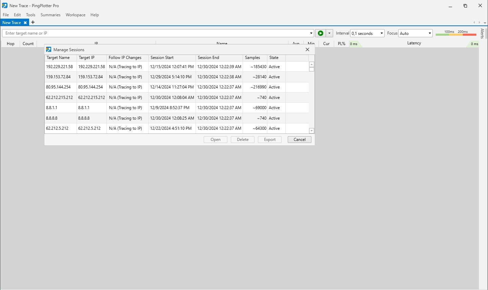The image size is (488, 290).
Task: Open the Tools menu
Action: 30,15
